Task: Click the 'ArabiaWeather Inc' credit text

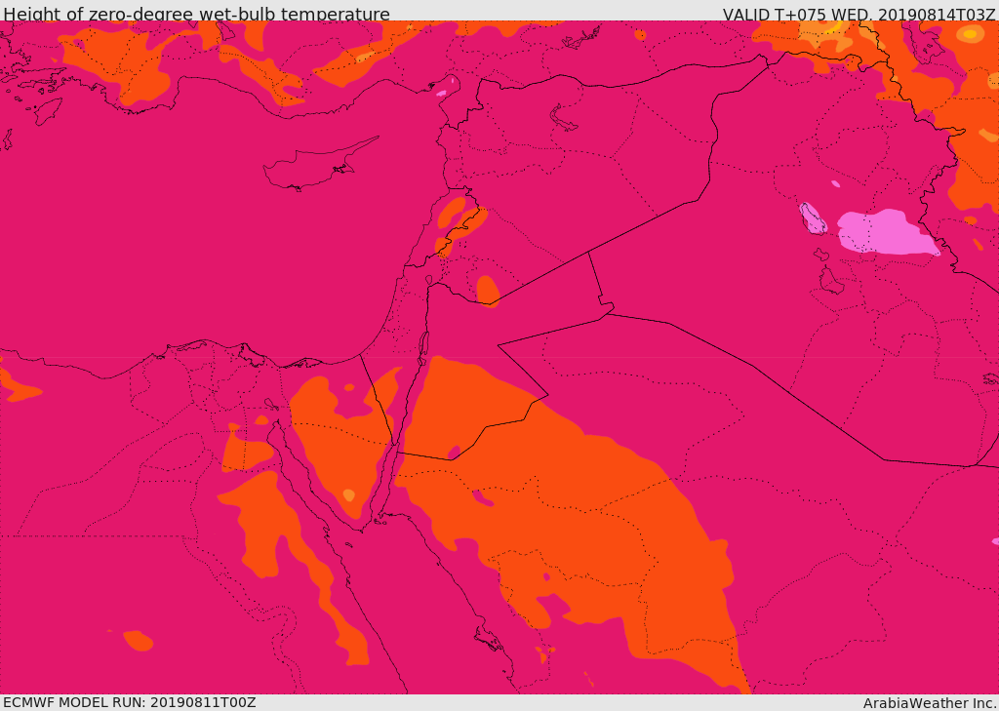Action: pos(929,703)
